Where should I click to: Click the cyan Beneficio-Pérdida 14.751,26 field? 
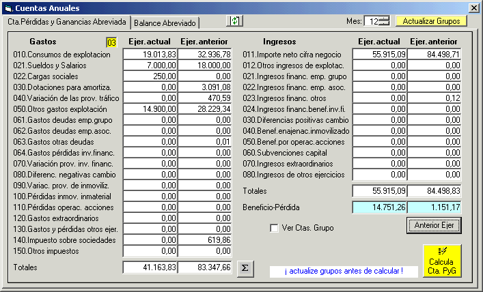[380, 207]
